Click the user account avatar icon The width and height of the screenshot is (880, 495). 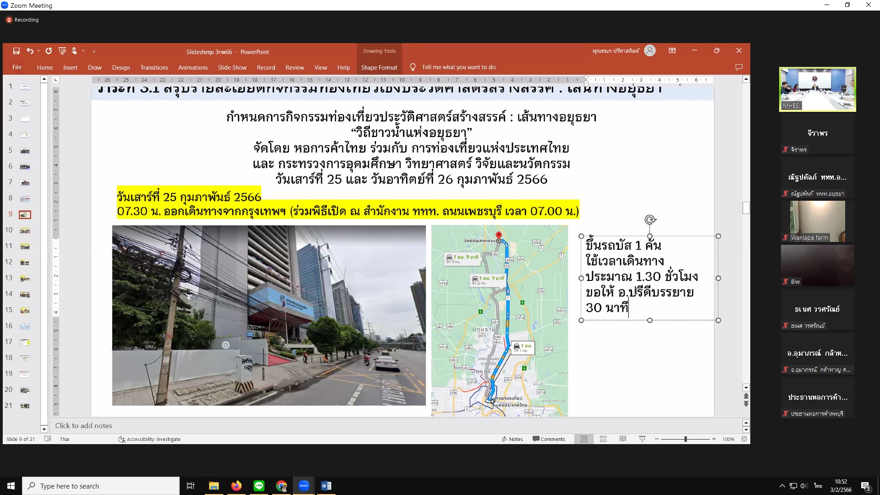650,51
